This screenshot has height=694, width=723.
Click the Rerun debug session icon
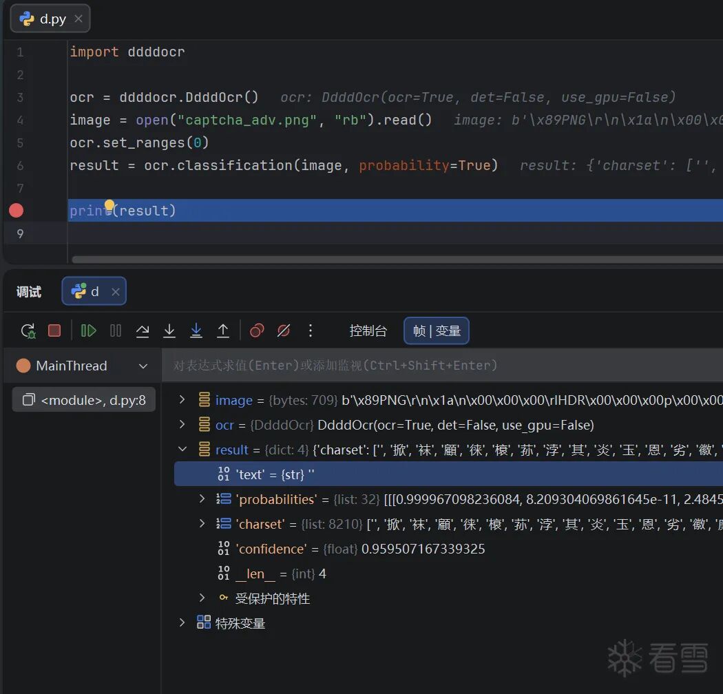click(x=28, y=331)
